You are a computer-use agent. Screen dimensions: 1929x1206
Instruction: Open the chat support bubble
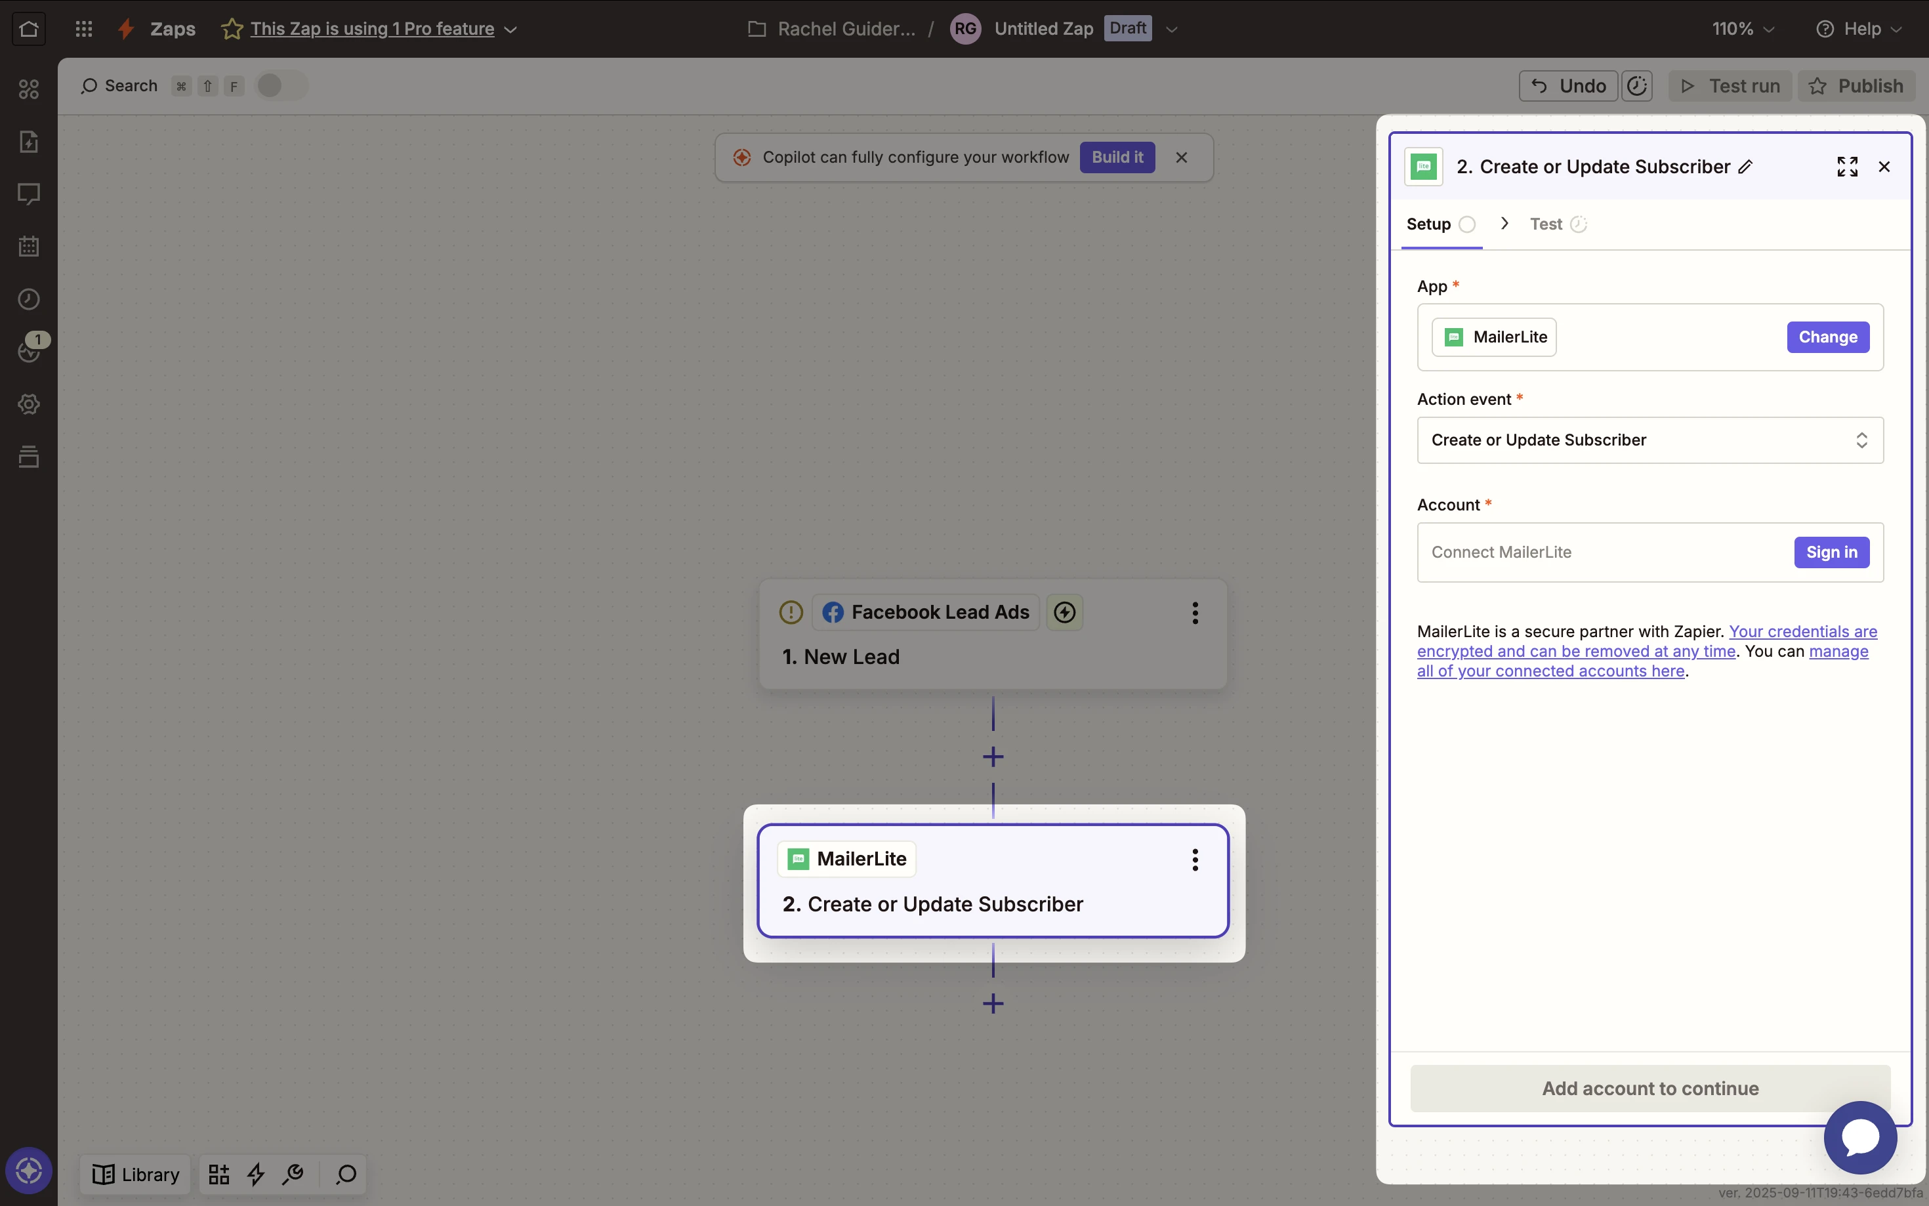pos(1859,1137)
